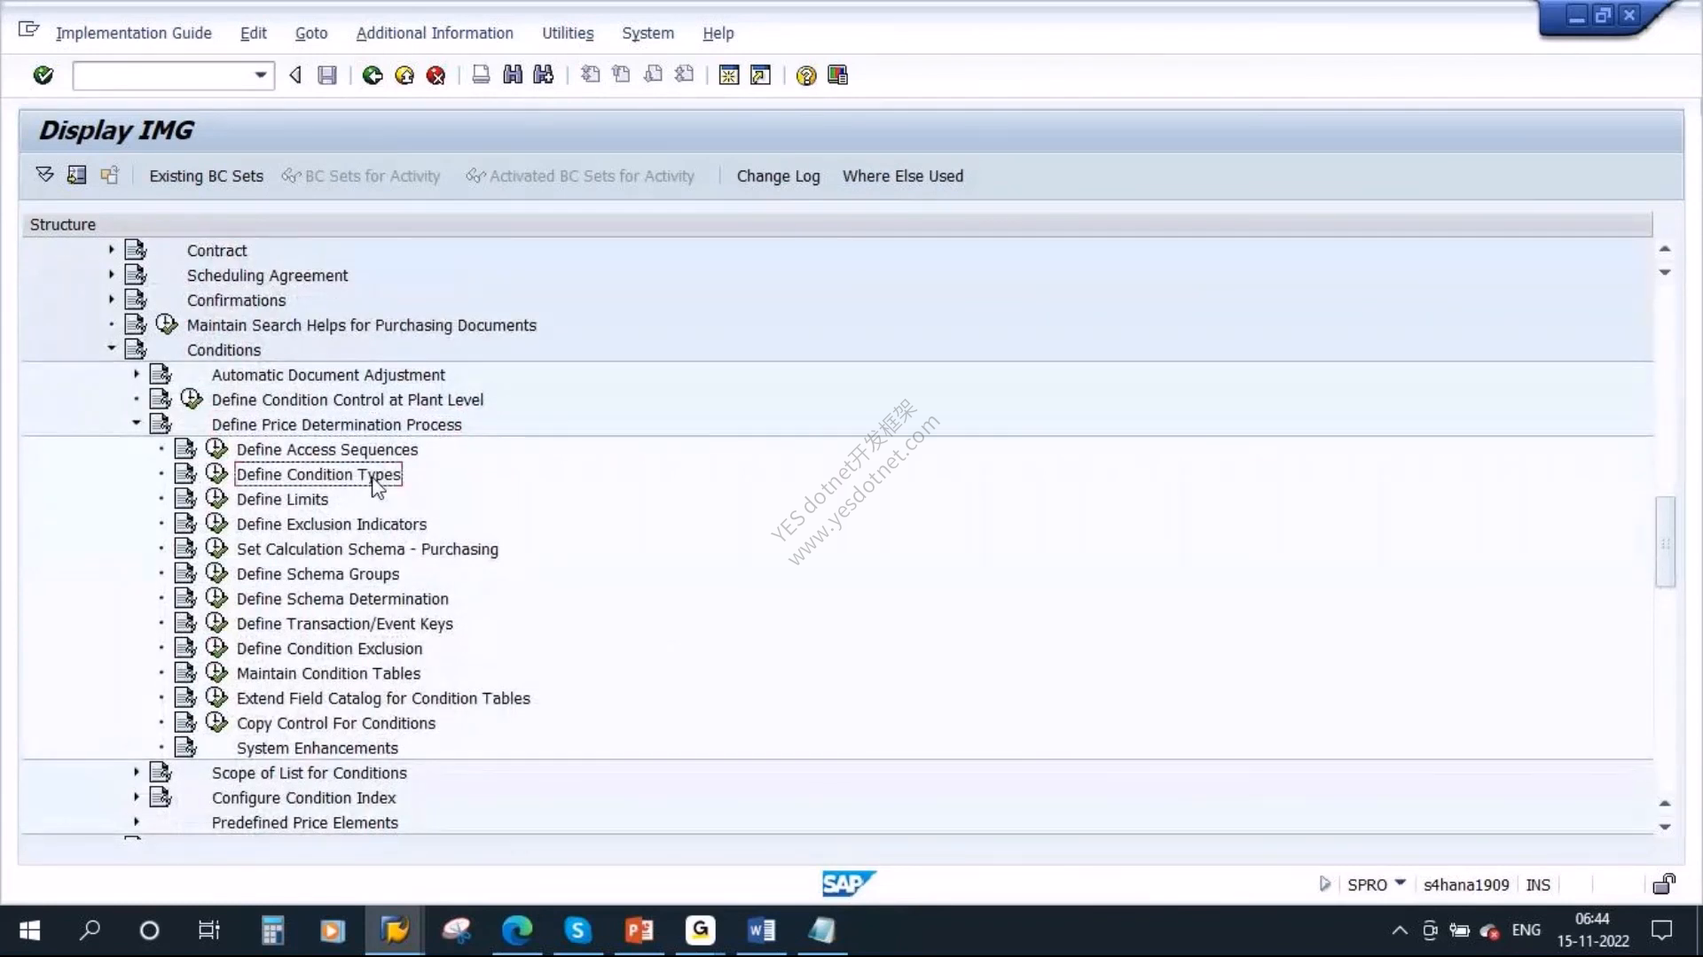Click BC Sets for Activity button
The height and width of the screenshot is (957, 1703).
click(361, 175)
